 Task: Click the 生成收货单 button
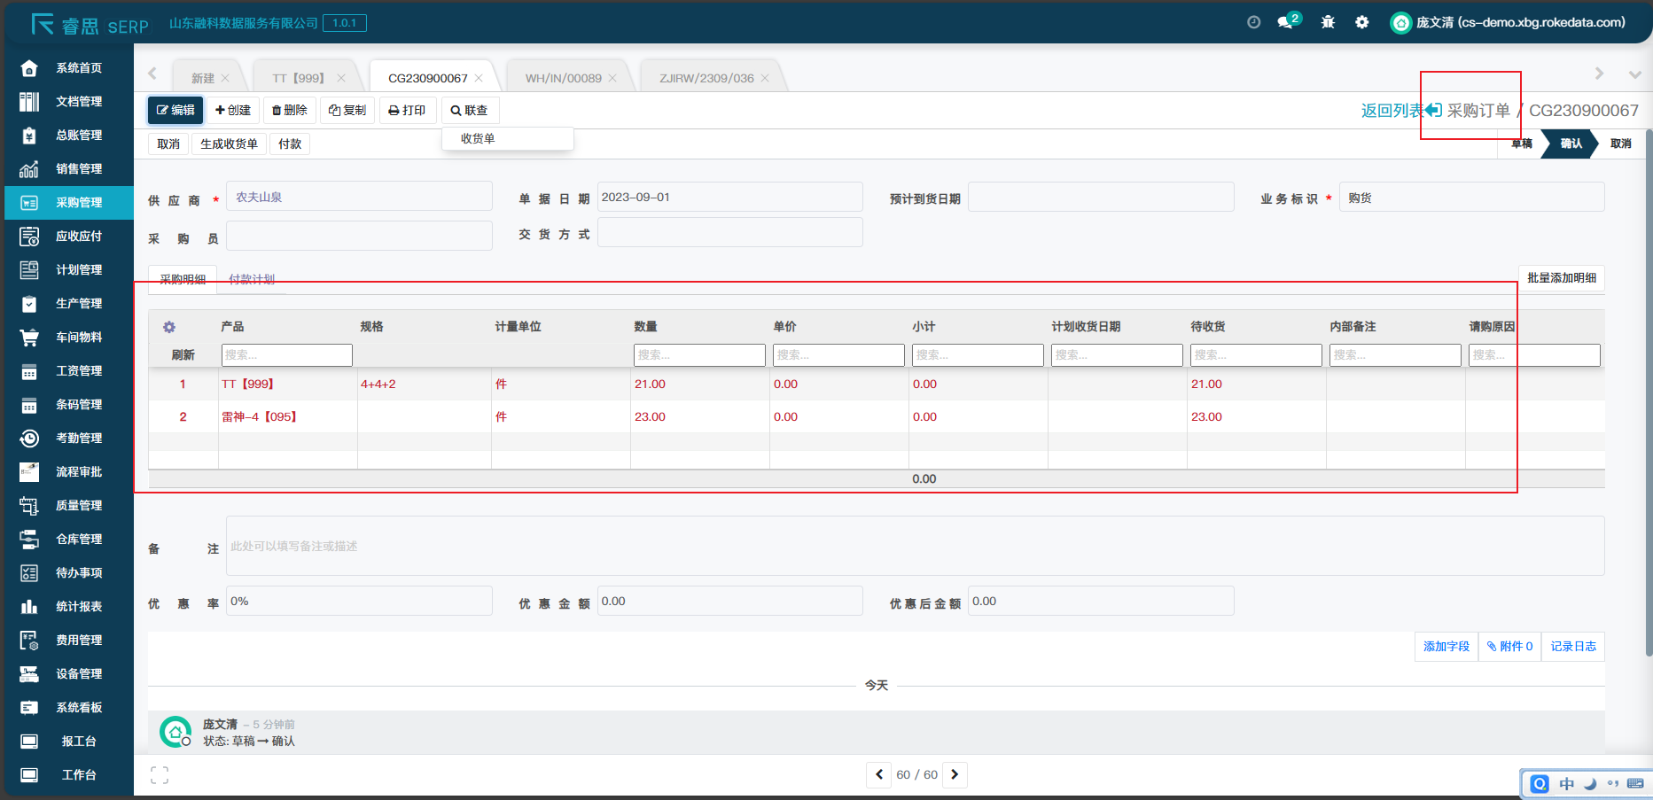[229, 144]
